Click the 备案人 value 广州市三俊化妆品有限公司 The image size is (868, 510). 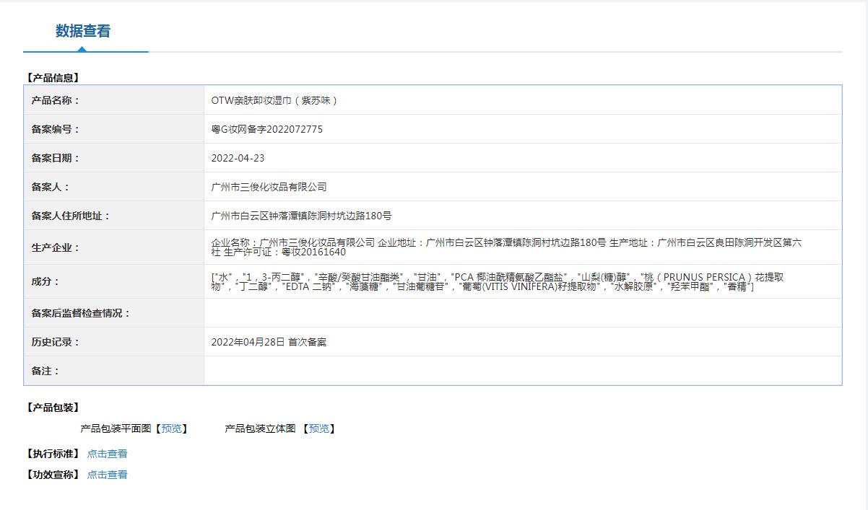(269, 187)
